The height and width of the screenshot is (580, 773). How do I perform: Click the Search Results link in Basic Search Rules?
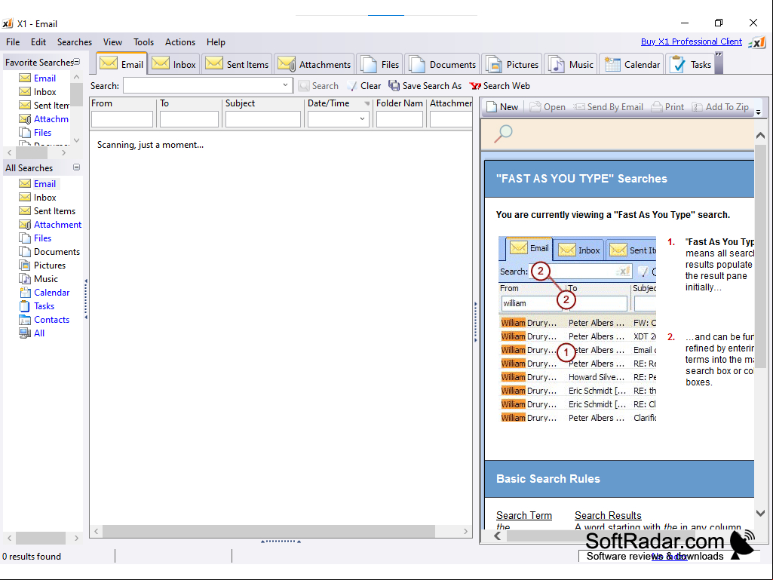pos(608,515)
